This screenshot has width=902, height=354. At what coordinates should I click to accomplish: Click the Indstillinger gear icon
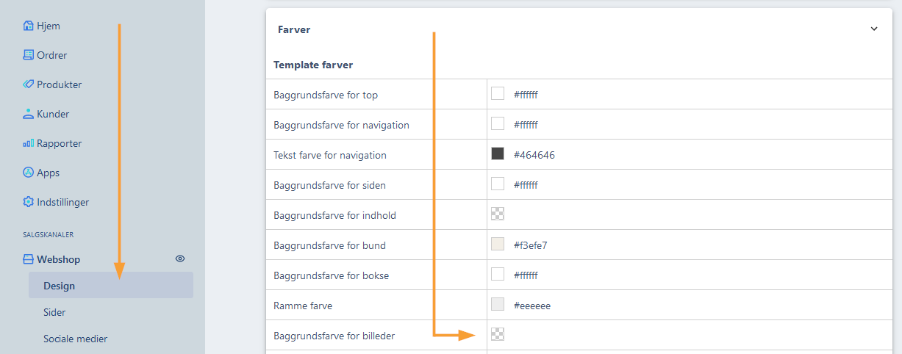(x=29, y=202)
